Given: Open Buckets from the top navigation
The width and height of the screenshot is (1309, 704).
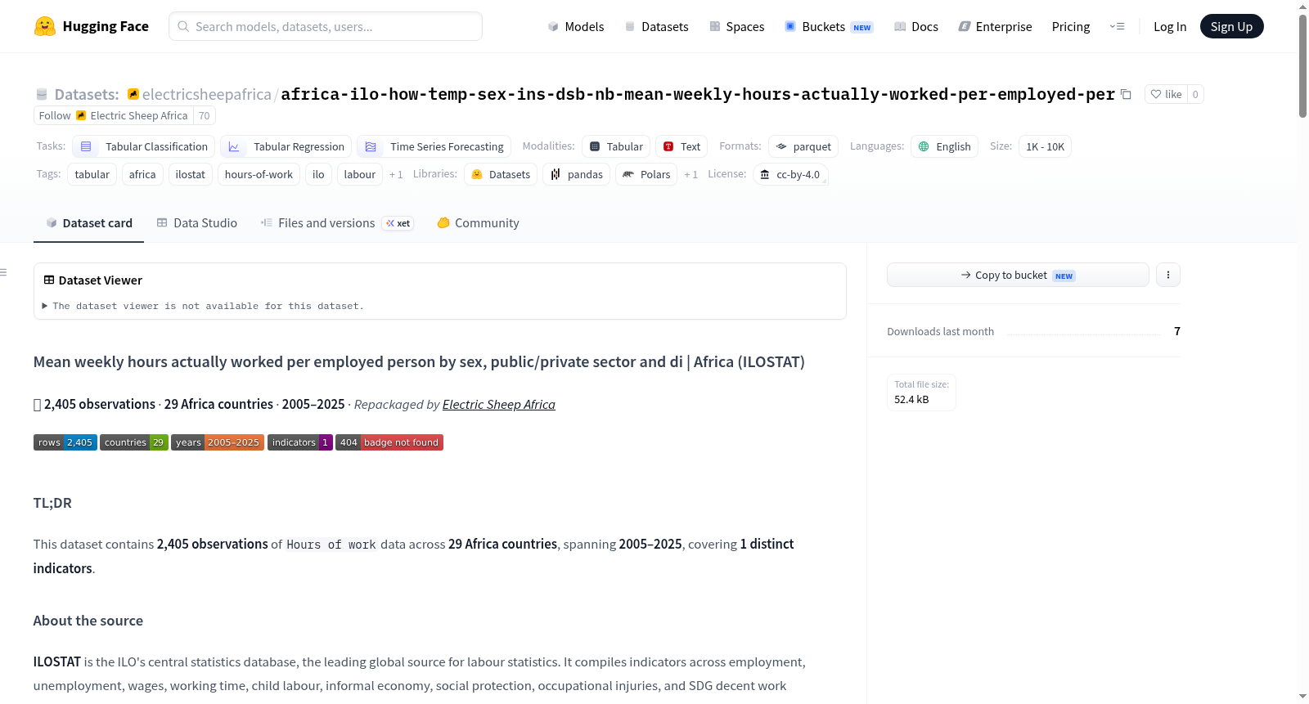Looking at the screenshot, I should 829,26.
